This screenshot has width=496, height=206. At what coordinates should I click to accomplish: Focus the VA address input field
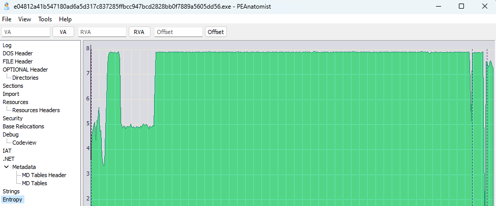point(25,32)
